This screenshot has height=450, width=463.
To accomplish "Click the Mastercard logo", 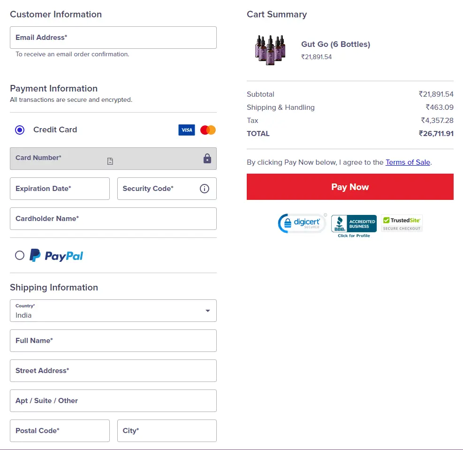I will [x=208, y=130].
